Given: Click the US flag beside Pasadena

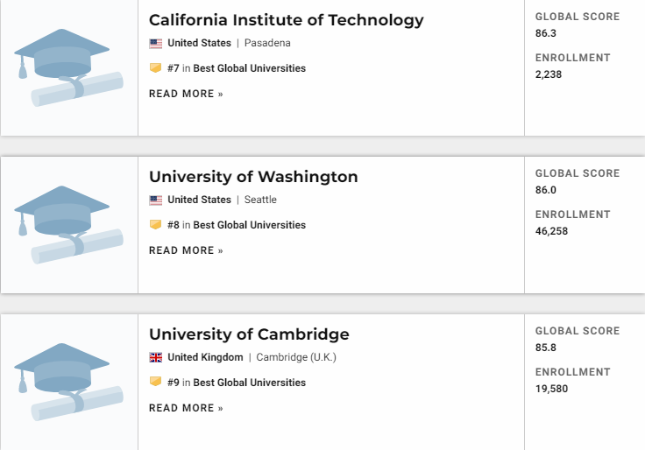Looking at the screenshot, I should coord(156,43).
